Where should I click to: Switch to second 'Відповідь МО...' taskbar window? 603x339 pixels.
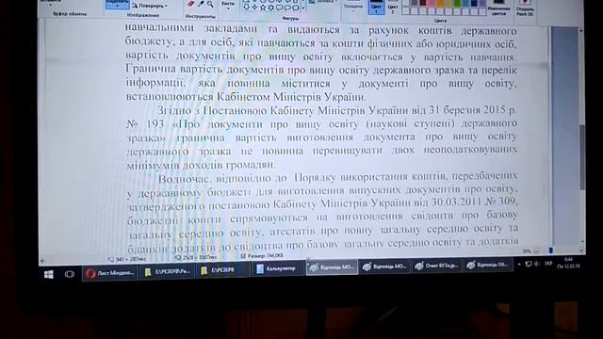(x=384, y=266)
